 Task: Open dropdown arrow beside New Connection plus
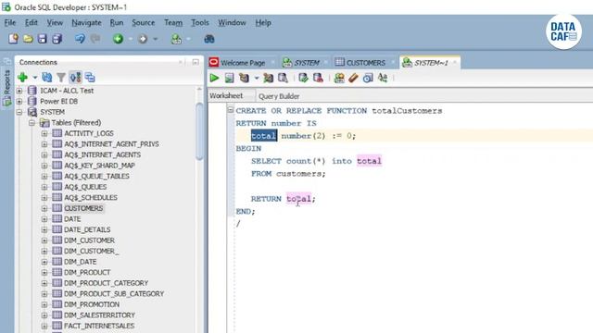(35, 78)
